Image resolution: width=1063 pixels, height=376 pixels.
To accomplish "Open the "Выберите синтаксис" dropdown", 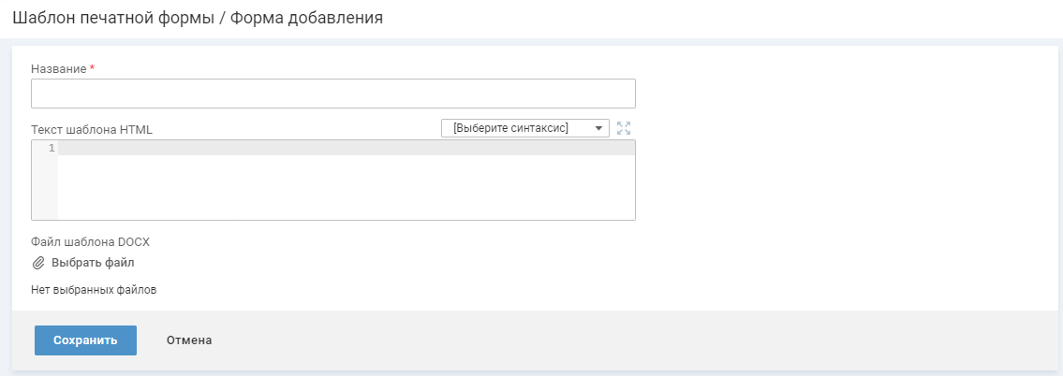I will point(517,128).
